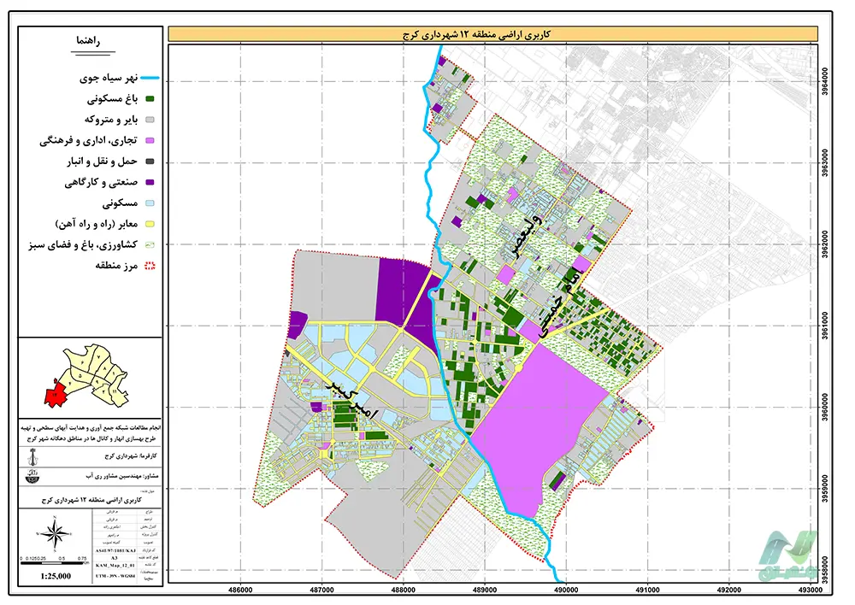This screenshot has height=605, width=855.
Task: Select the purple صنعتی و کارگاهی legend swatch
Action: pyautogui.click(x=150, y=183)
